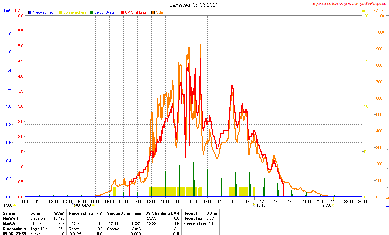Click the yellow sun marker beside 04:50
Viewport: 389px width, 235px height.
click(93, 205)
